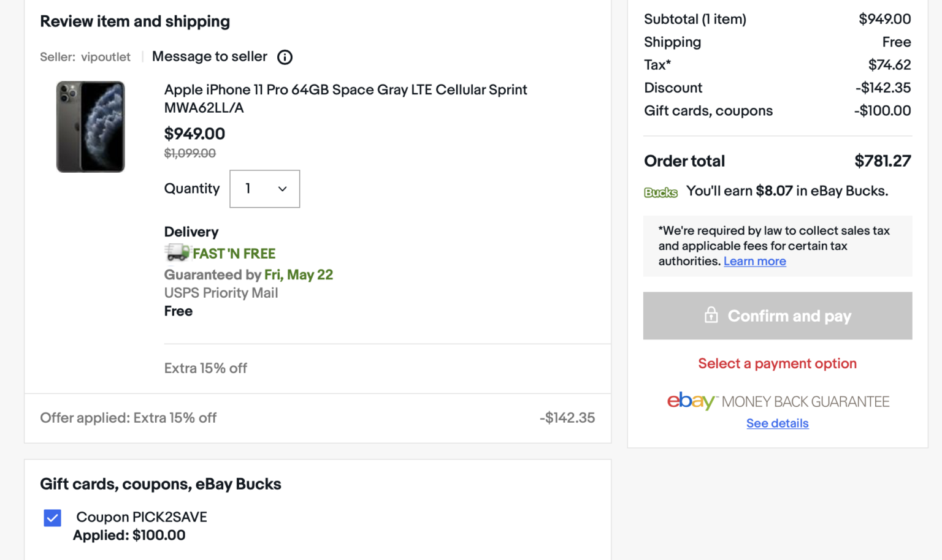The width and height of the screenshot is (942, 560).
Task: Open the Quantity dropdown
Action: point(264,189)
